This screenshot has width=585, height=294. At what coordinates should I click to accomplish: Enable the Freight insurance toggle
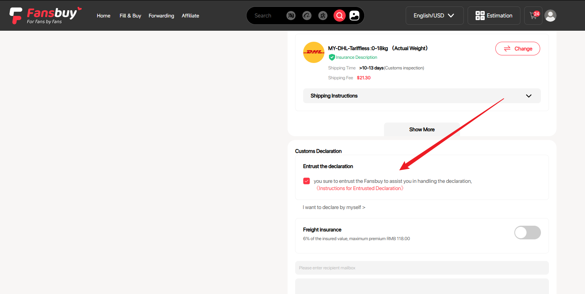tap(527, 233)
